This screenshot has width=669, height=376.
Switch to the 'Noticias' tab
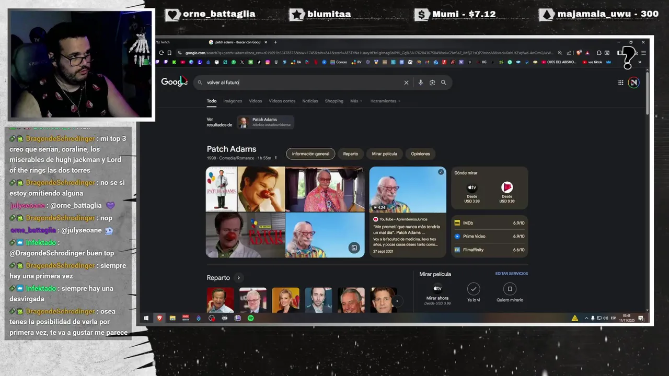(310, 101)
